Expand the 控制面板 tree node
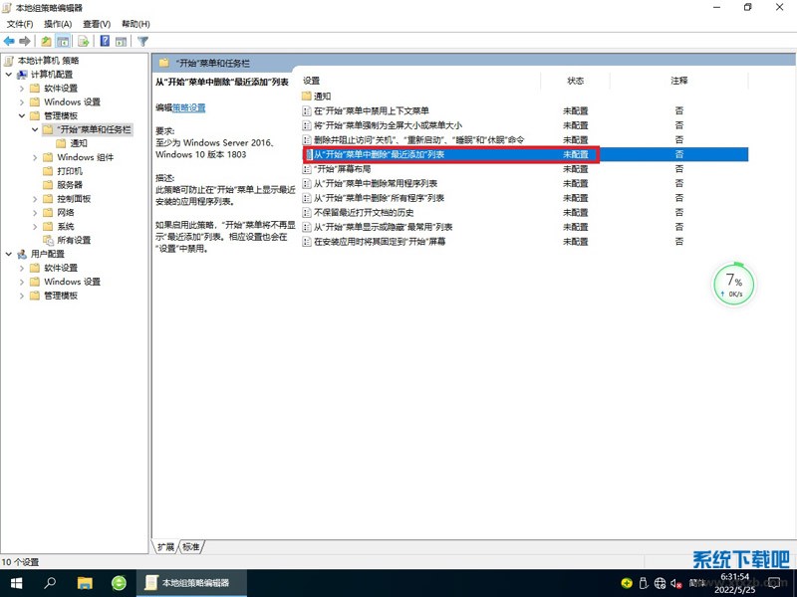The image size is (797, 597). pos(35,199)
